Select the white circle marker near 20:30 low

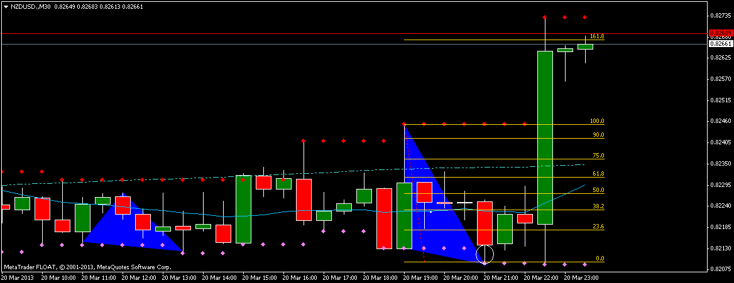pos(485,255)
